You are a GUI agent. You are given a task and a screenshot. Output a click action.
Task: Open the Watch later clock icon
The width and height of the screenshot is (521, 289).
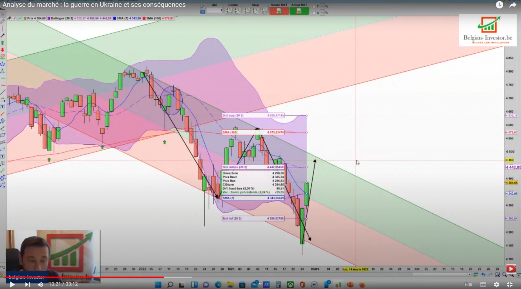coord(499,5)
